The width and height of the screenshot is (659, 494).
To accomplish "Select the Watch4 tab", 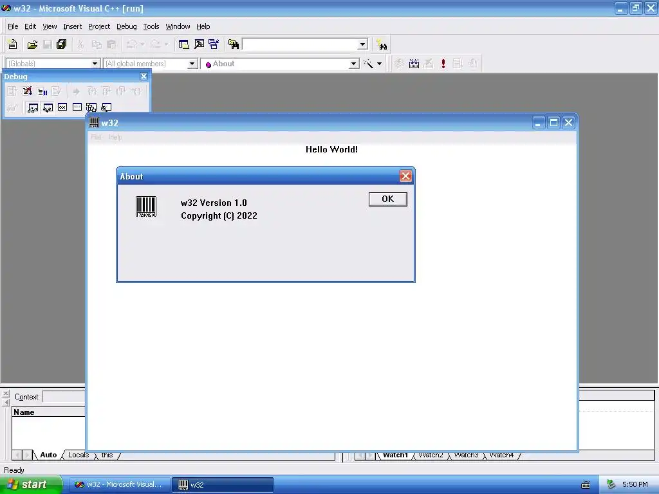I will (501, 455).
